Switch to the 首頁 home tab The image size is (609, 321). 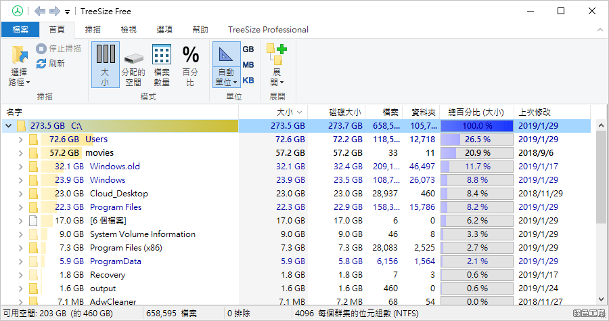[x=57, y=30]
